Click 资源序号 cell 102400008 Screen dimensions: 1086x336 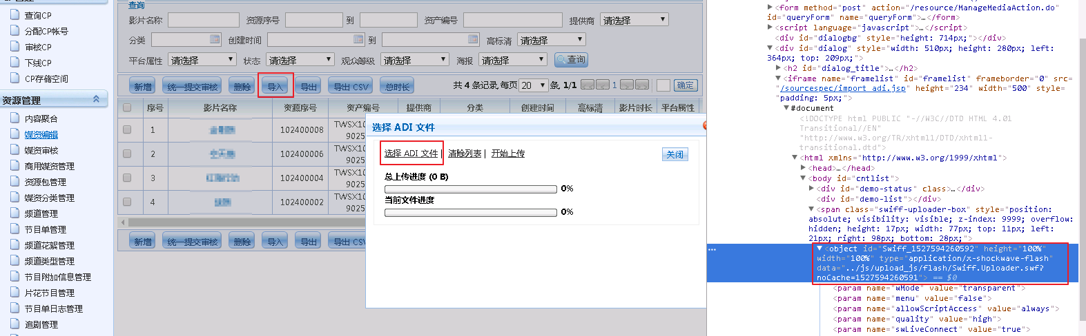click(x=302, y=129)
